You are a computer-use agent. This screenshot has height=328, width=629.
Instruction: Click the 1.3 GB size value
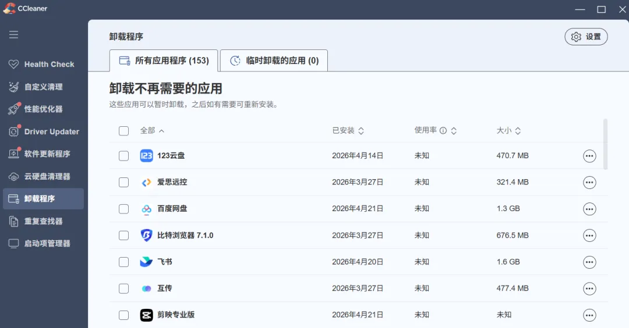(x=508, y=209)
